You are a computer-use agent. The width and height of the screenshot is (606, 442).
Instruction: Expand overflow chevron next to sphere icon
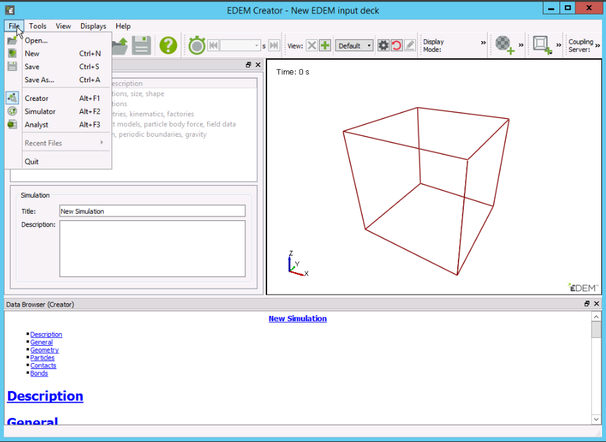521,45
